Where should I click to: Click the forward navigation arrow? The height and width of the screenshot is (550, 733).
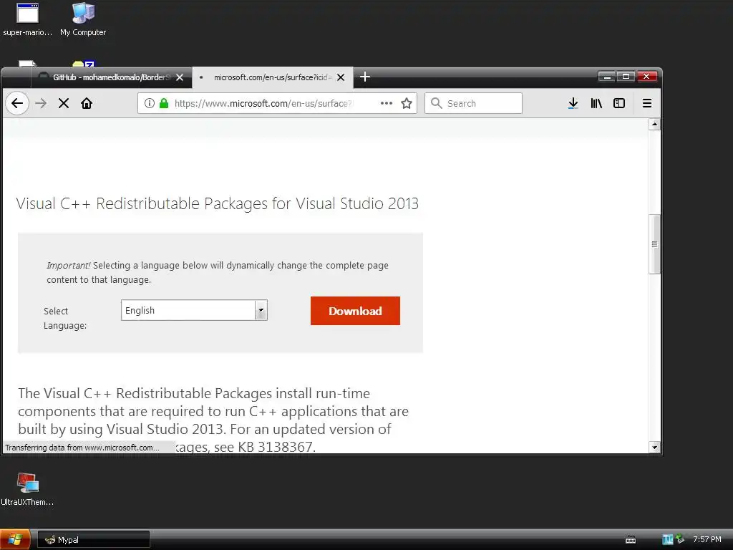coord(41,103)
